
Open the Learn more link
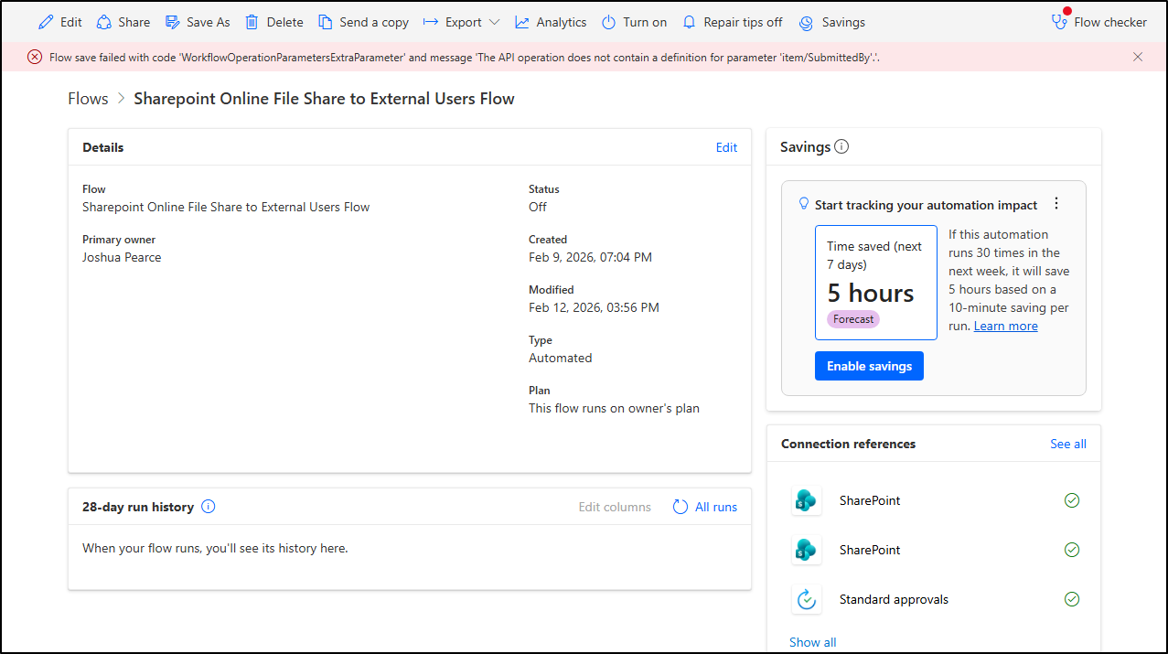click(x=1005, y=326)
